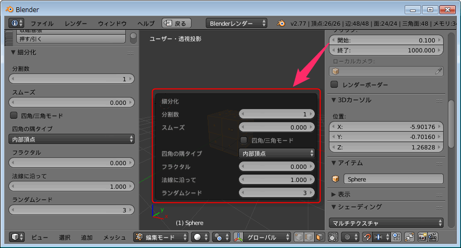461x248 pixels.
Task: Open the proportional editing dropdown
Action: coord(350,237)
